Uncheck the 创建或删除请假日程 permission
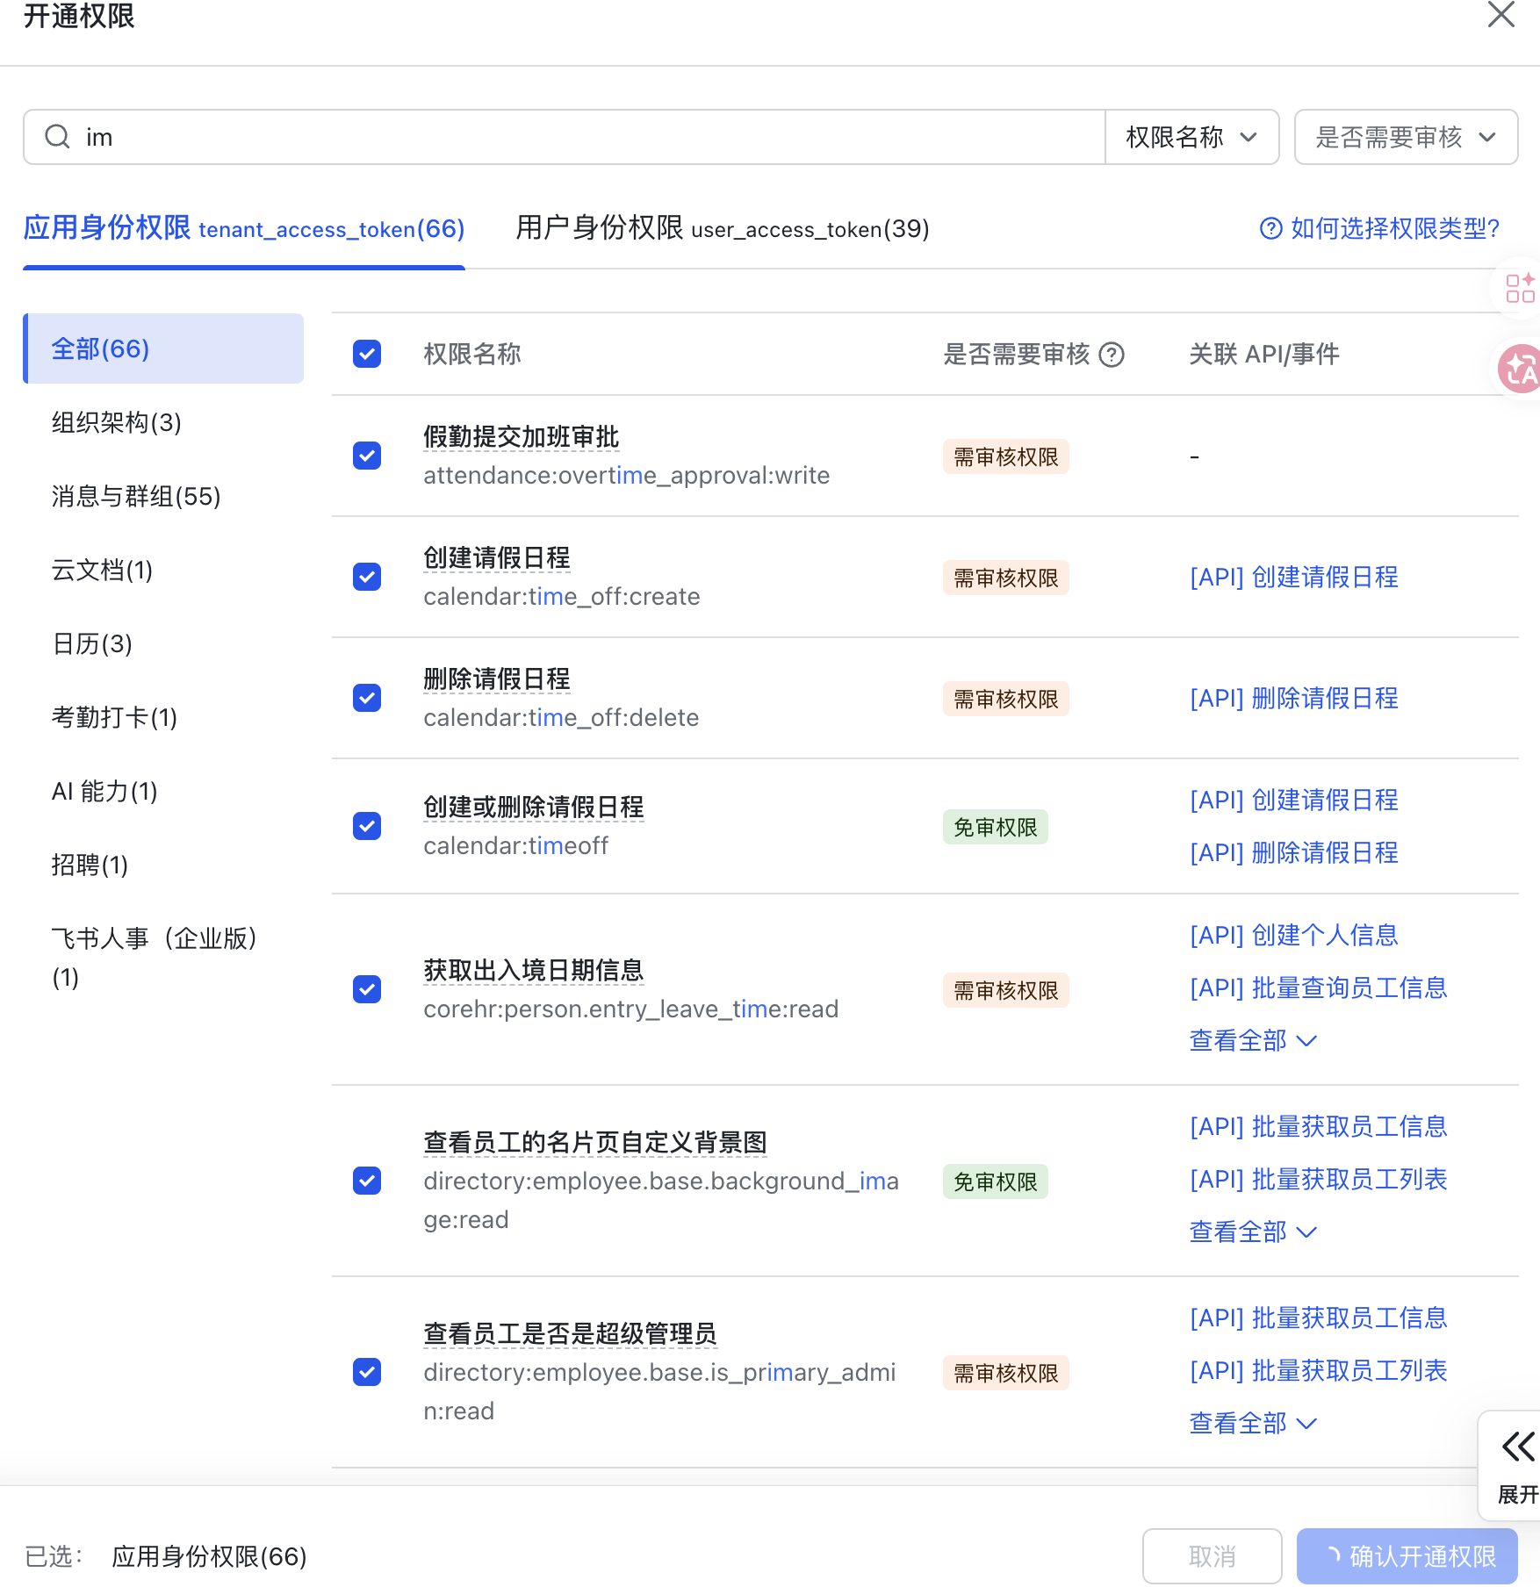 tap(366, 826)
